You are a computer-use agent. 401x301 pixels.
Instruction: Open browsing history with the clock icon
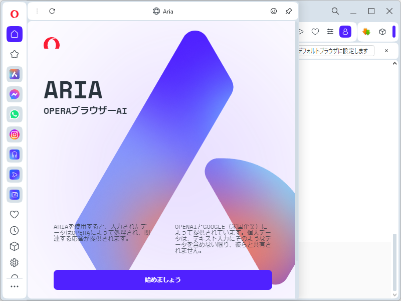click(14, 230)
